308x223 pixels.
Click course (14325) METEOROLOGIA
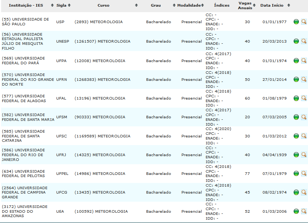(100, 155)
